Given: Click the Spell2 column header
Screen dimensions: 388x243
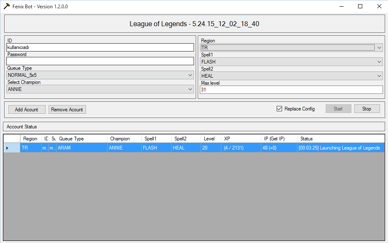Looking at the screenshot, I should (x=186, y=139).
